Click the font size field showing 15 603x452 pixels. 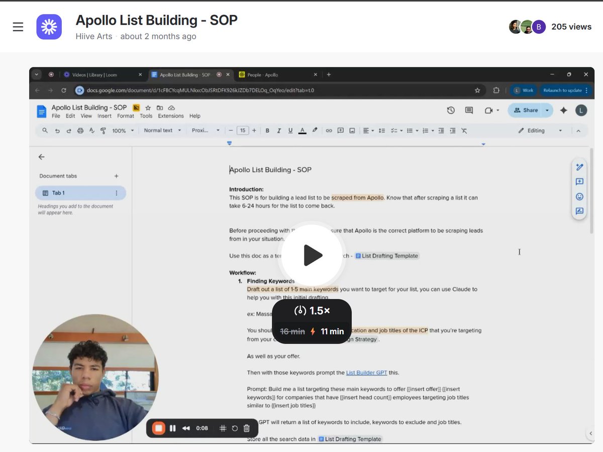[x=243, y=131]
